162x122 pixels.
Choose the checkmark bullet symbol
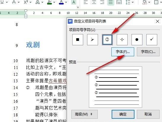152,40
